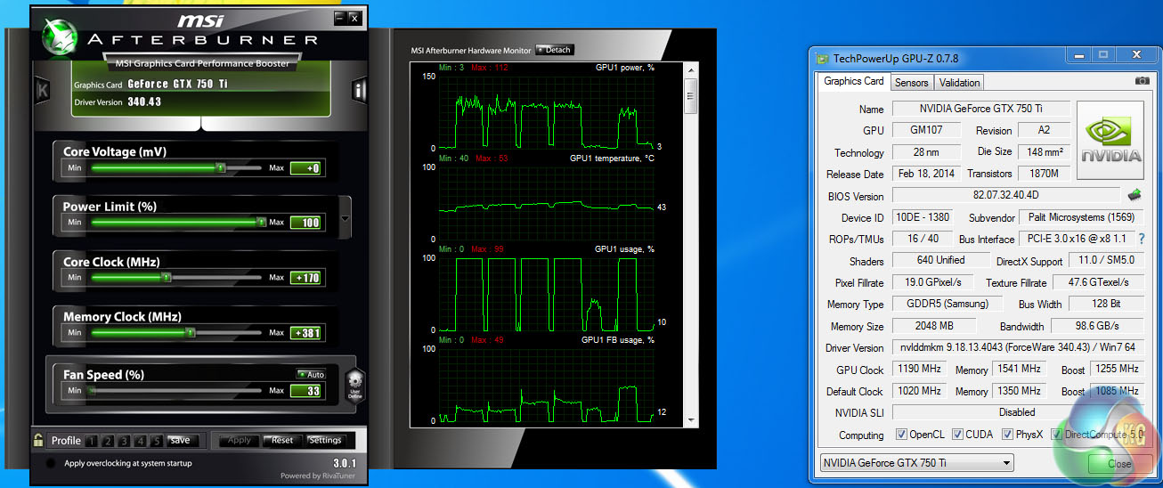Switch to the Sensors tab

[911, 83]
